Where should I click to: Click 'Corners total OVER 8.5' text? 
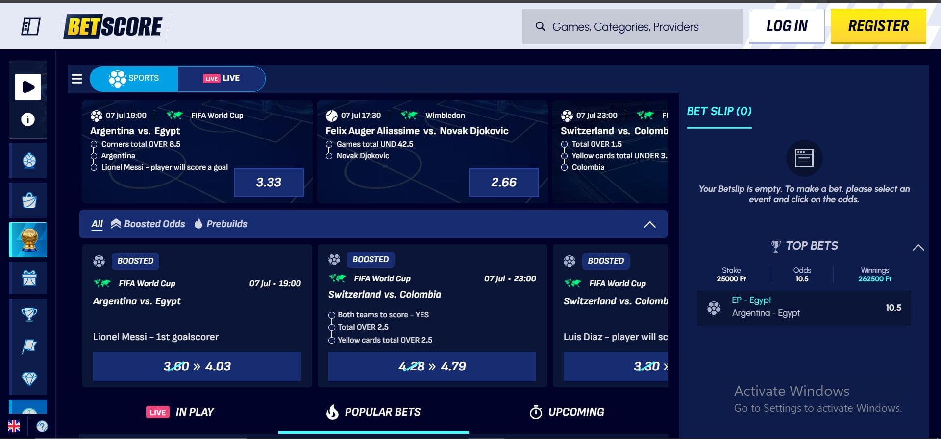pos(141,144)
